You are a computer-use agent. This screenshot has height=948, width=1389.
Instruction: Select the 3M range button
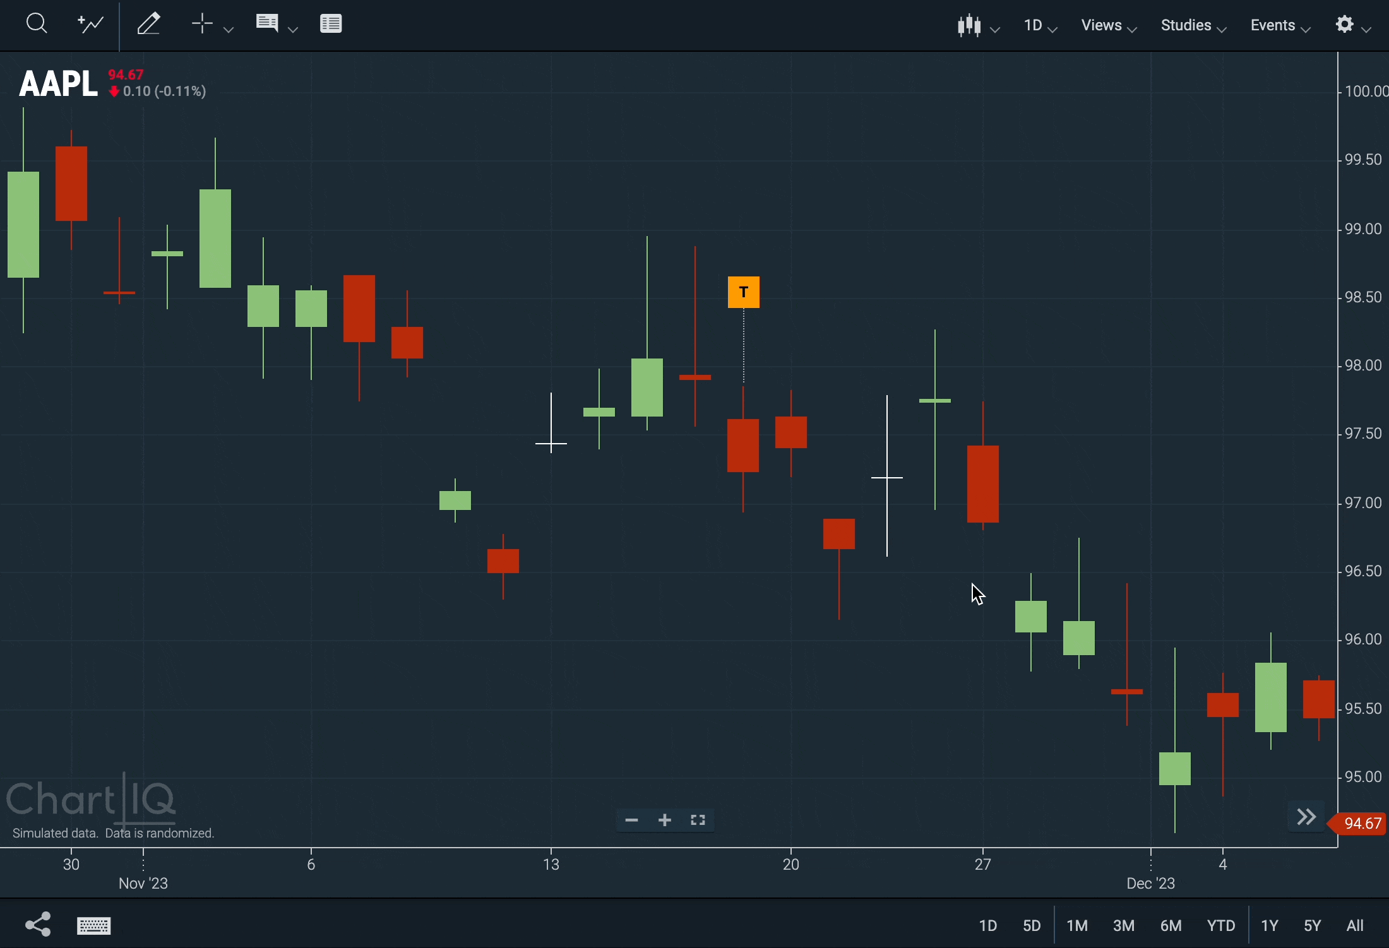[x=1124, y=926]
